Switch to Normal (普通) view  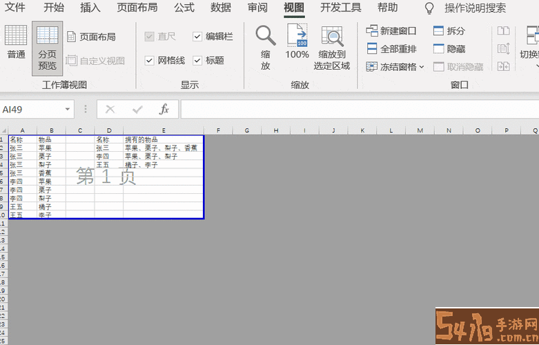click(16, 42)
